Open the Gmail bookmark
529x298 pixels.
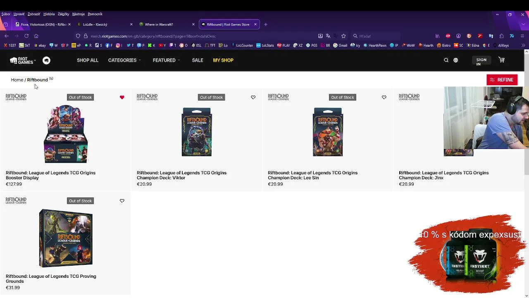click(x=340, y=46)
